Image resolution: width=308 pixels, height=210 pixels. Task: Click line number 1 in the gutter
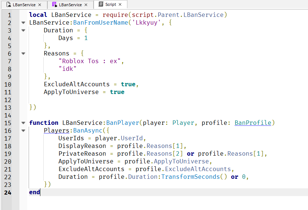click(x=10, y=15)
